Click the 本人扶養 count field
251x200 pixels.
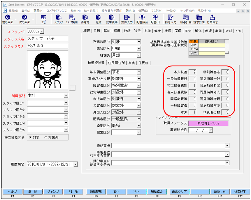click(192, 72)
